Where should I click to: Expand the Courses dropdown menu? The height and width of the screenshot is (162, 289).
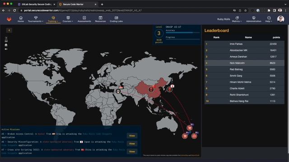[68, 19]
